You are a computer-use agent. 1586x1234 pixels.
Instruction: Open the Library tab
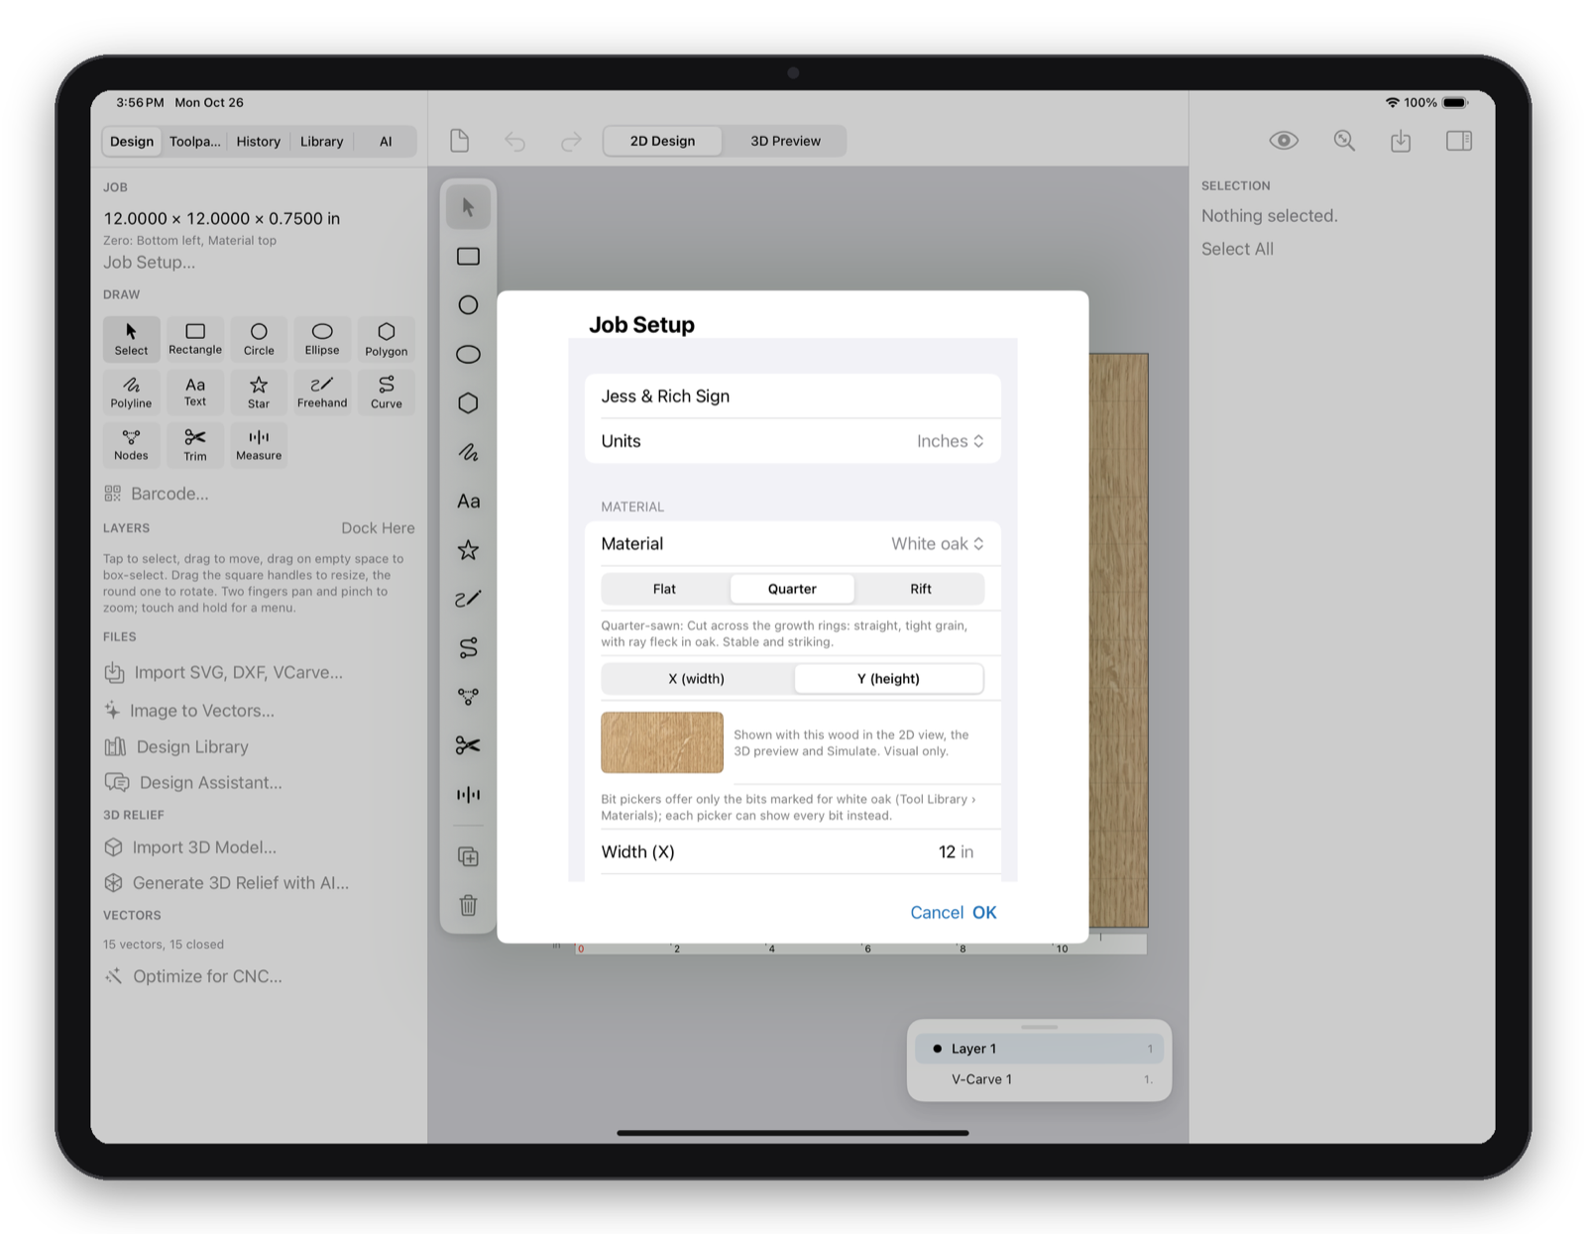[x=322, y=142]
